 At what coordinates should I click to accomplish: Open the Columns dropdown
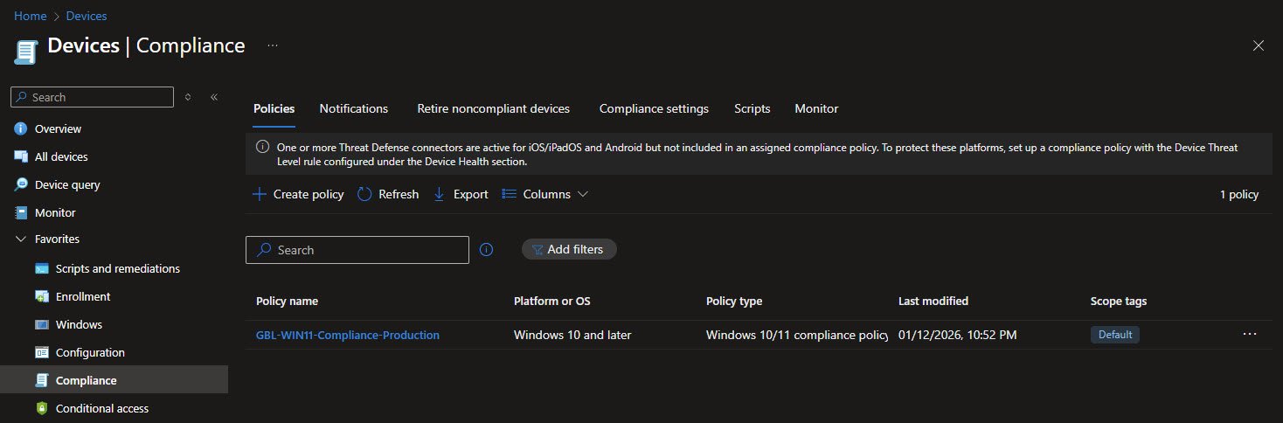click(545, 195)
